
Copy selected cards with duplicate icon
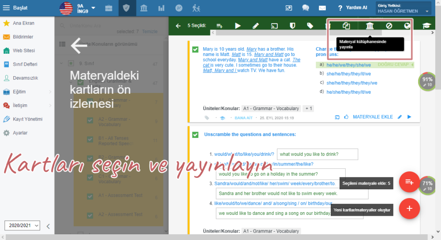click(x=346, y=26)
